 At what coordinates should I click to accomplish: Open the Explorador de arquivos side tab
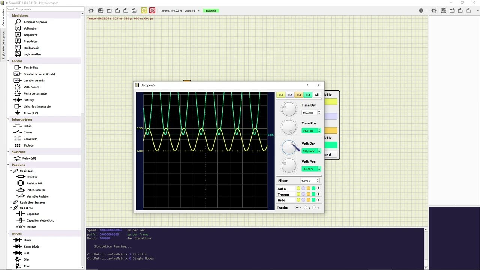(x=4, y=45)
